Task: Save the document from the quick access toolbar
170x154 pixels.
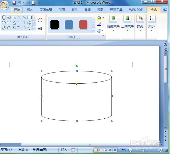Action: [14, 3]
